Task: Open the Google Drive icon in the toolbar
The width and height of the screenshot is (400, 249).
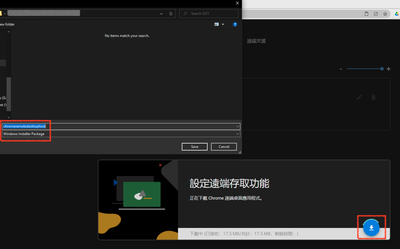Action: tap(397, 14)
